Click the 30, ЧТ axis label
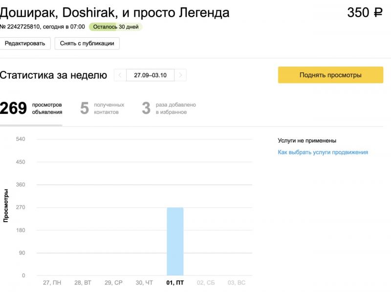Image resolution: width=391 pixels, height=292 pixels. click(144, 283)
